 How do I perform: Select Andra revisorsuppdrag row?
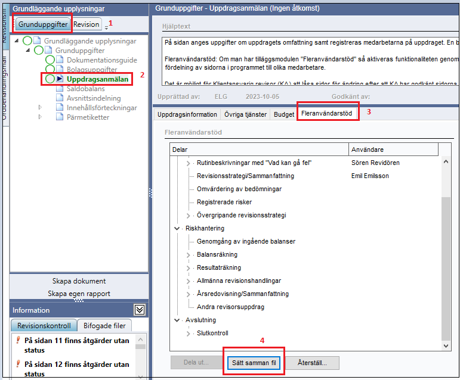[x=230, y=307]
